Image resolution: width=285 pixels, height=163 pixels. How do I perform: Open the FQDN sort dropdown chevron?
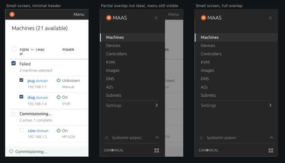click(32, 50)
